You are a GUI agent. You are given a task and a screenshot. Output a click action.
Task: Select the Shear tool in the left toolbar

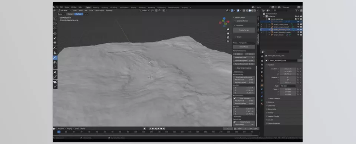(55, 82)
